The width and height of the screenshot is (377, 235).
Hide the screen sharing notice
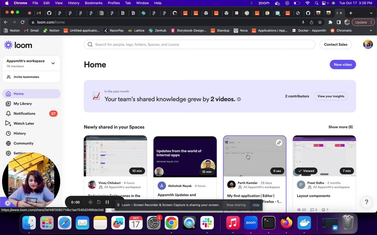[256, 205]
